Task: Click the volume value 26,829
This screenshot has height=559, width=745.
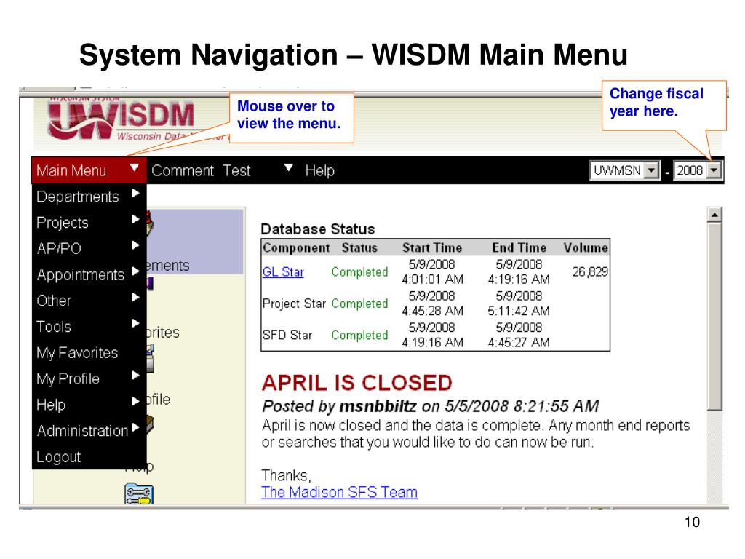Action: pyautogui.click(x=590, y=272)
